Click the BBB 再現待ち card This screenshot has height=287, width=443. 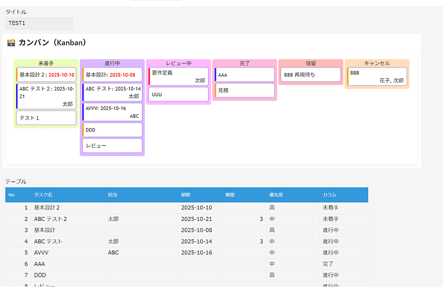(311, 75)
